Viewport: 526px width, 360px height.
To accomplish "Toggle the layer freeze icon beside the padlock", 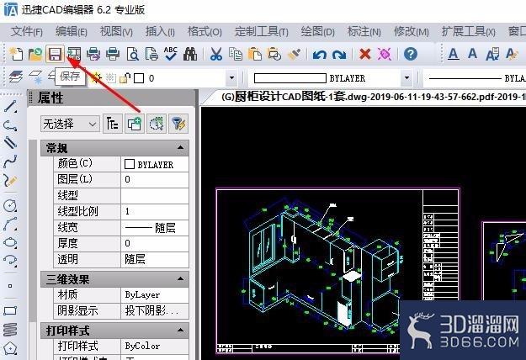I will (111, 77).
